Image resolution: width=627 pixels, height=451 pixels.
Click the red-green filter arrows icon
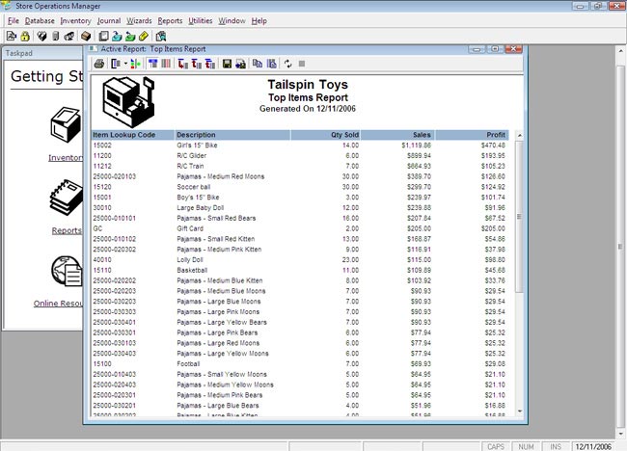[136, 64]
